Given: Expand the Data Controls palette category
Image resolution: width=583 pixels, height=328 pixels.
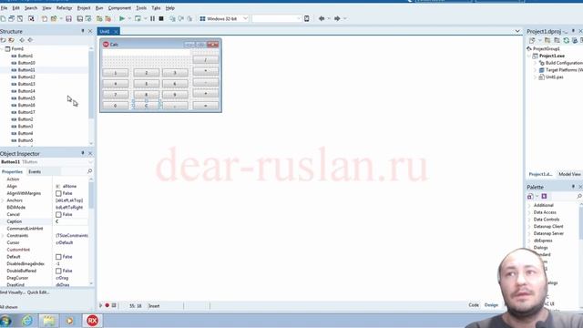Looking at the screenshot, I should (529, 220).
